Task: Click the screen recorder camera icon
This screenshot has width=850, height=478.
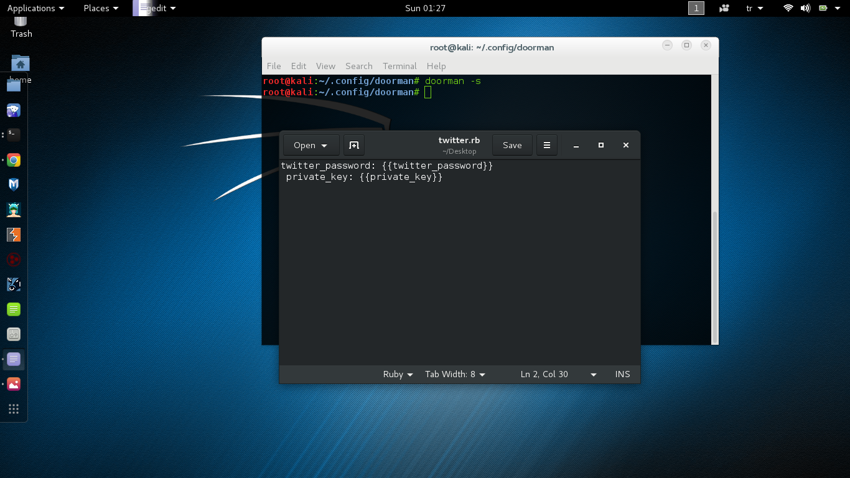Action: click(x=724, y=8)
